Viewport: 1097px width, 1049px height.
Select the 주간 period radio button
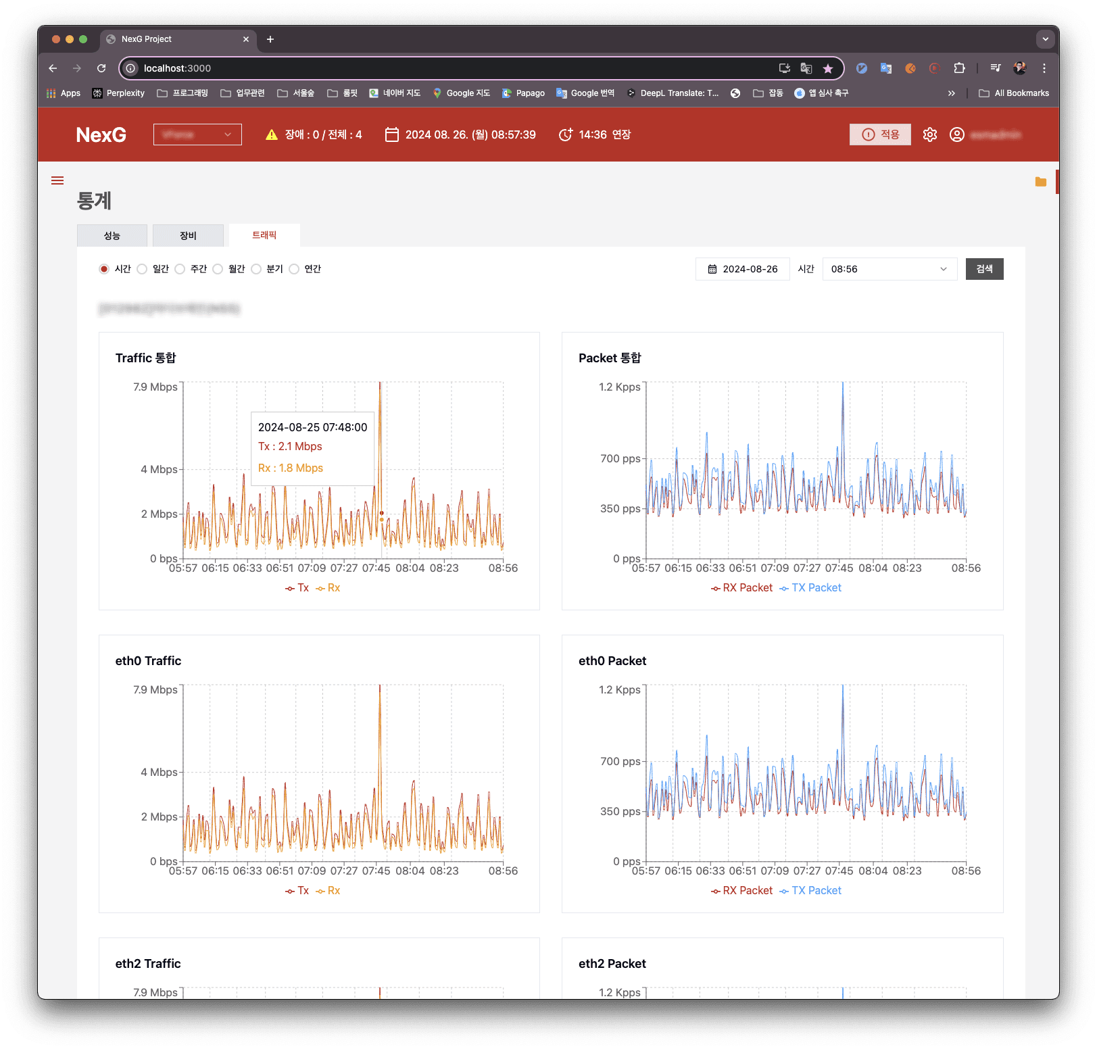coord(180,269)
